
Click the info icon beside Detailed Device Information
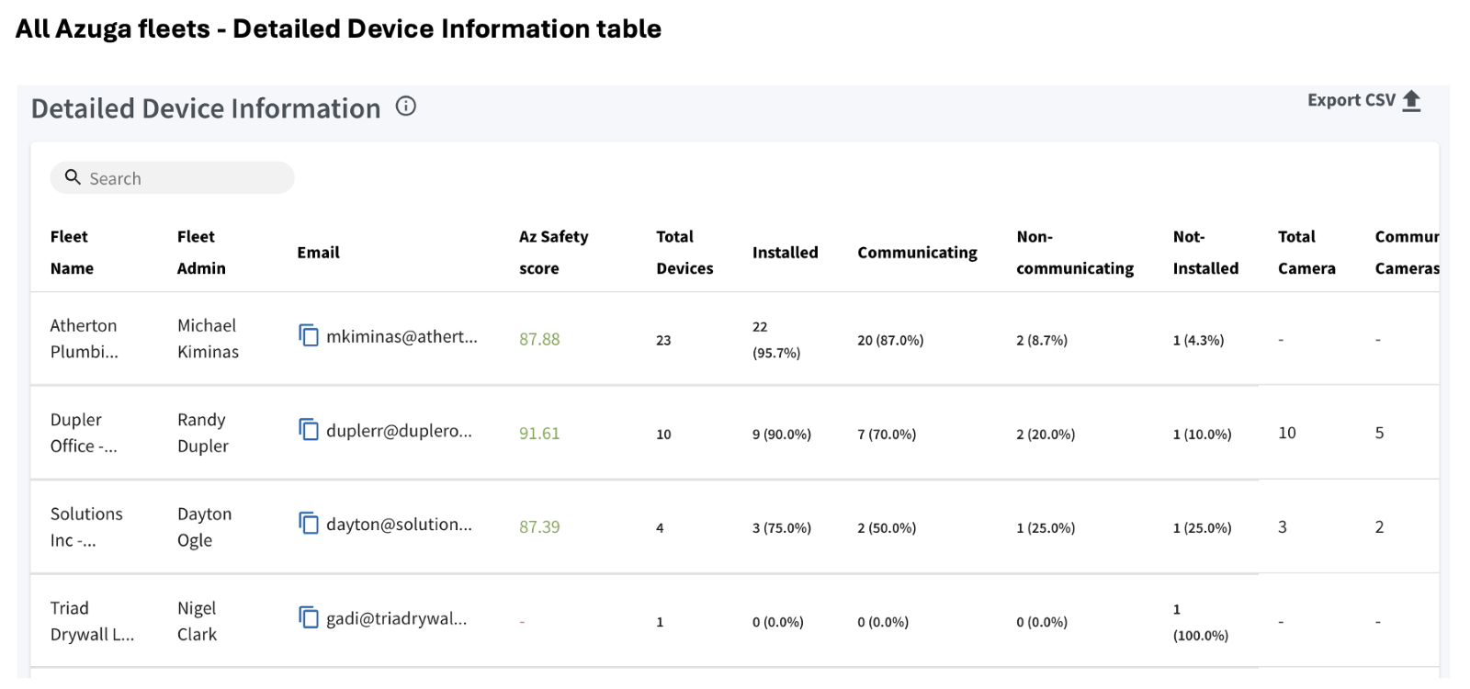coord(406,107)
